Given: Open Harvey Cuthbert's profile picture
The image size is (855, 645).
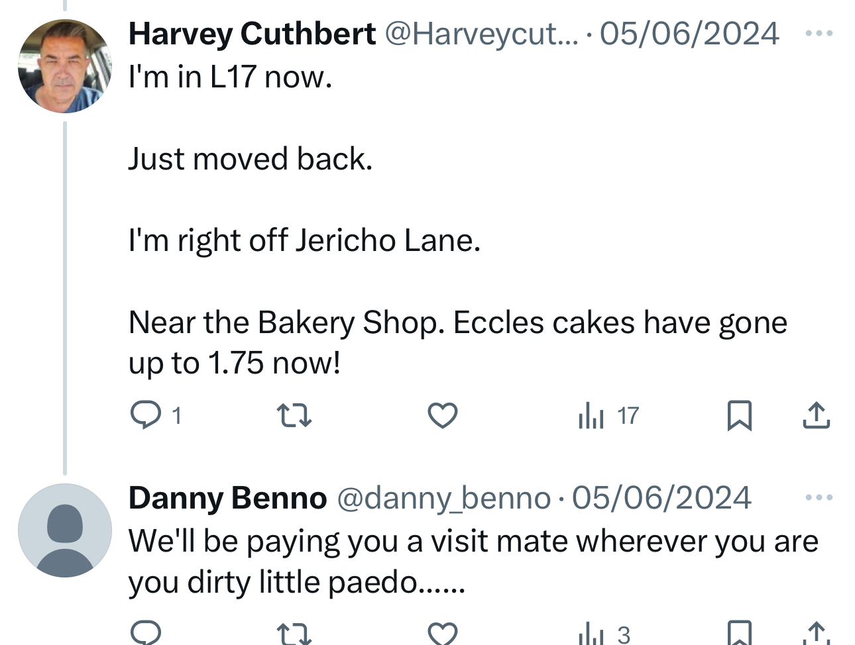Looking at the screenshot, I should (x=64, y=66).
